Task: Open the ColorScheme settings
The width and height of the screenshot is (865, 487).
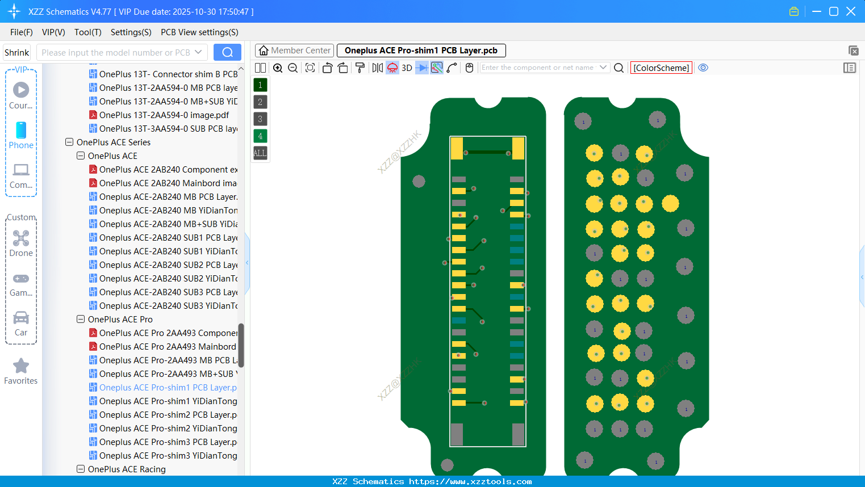Action: (x=661, y=68)
